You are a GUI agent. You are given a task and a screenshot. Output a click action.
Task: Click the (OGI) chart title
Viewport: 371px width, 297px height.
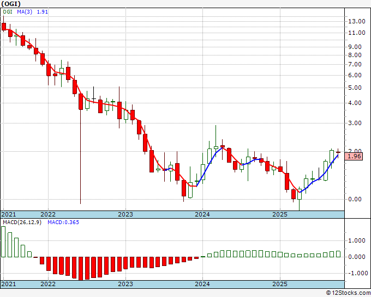[x=11, y=4]
